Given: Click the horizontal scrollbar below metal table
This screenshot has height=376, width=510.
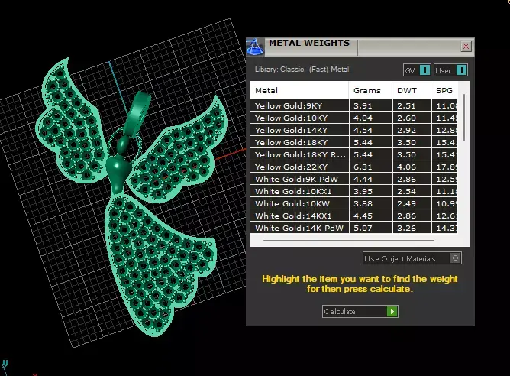Looking at the screenshot, I should (349, 241).
